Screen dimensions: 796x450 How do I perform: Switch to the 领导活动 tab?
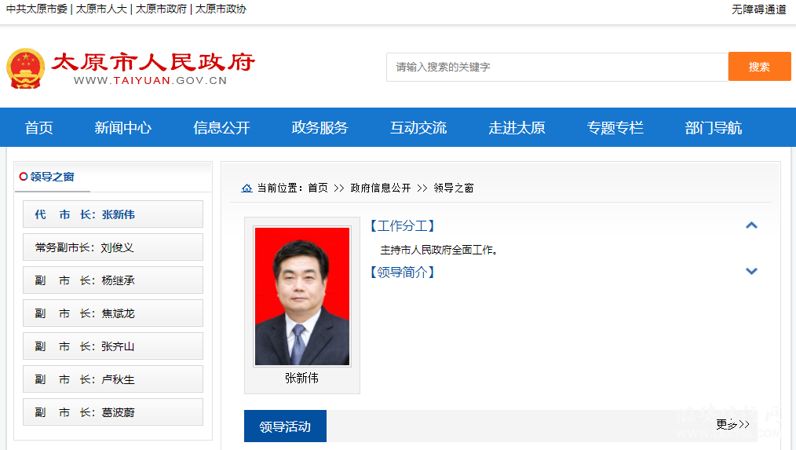285,426
